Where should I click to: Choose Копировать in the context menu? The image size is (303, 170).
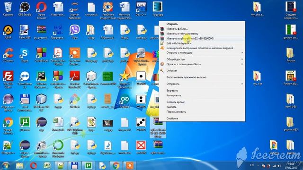202,95
